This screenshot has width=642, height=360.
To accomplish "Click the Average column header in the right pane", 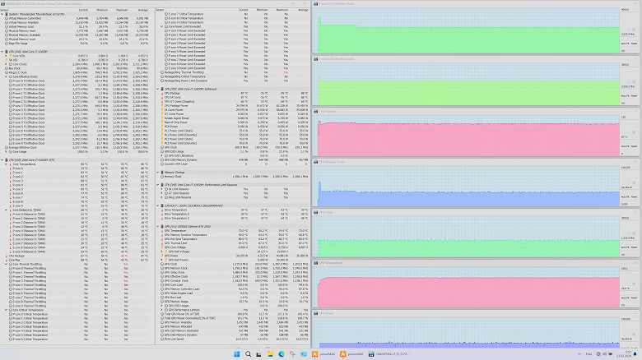I will click(x=303, y=10).
